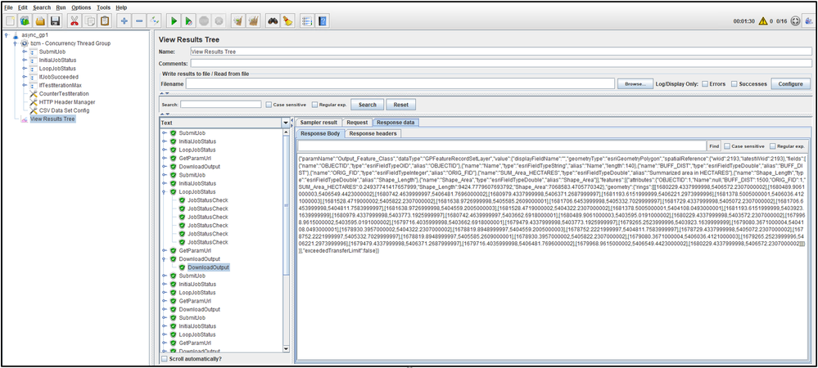Click the Paste clipboard icon
This screenshot has width=818, height=368.
[105, 20]
